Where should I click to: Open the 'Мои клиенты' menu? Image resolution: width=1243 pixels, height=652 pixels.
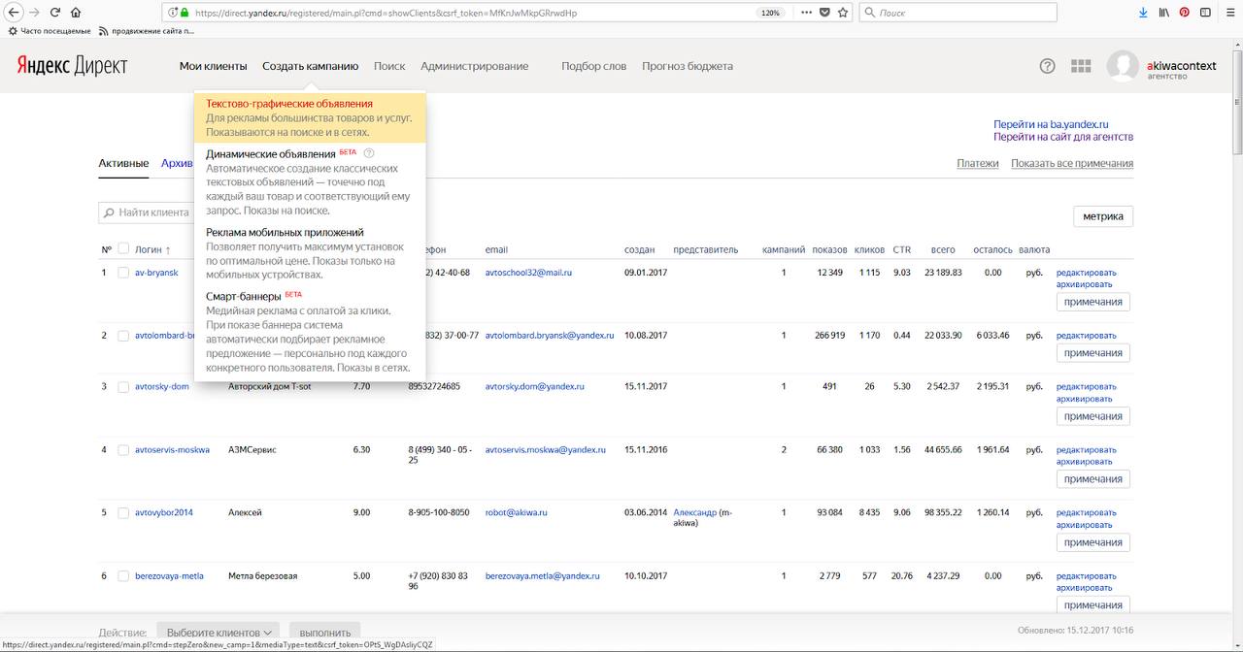pyautogui.click(x=213, y=66)
